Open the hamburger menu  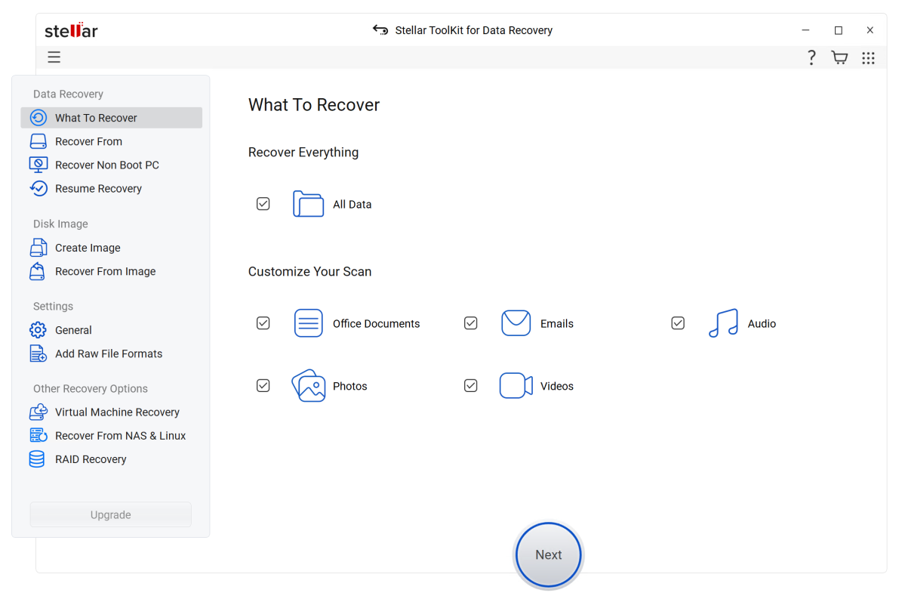click(x=54, y=57)
